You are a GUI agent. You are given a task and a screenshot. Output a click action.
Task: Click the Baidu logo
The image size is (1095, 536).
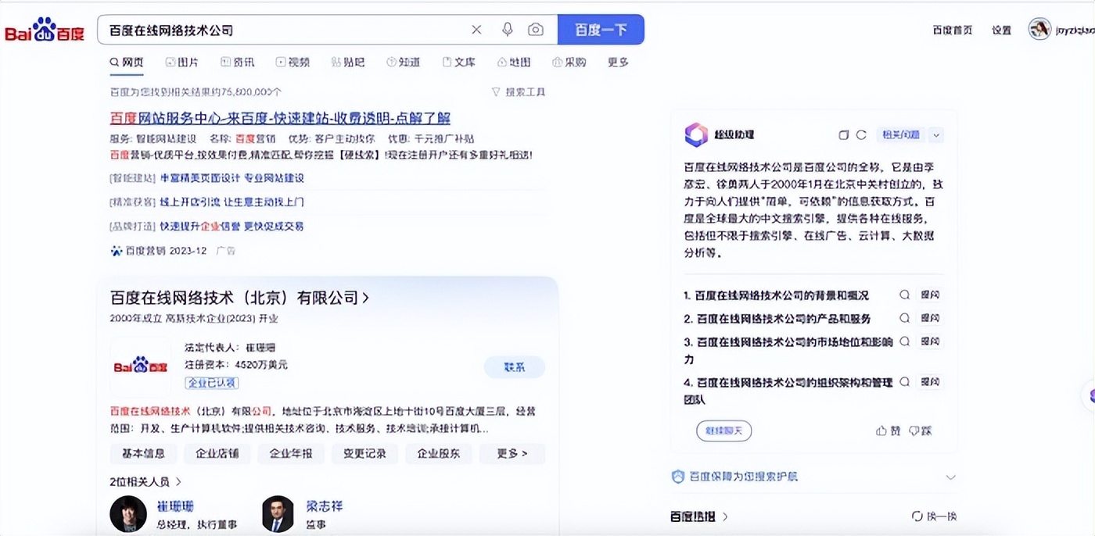point(45,30)
